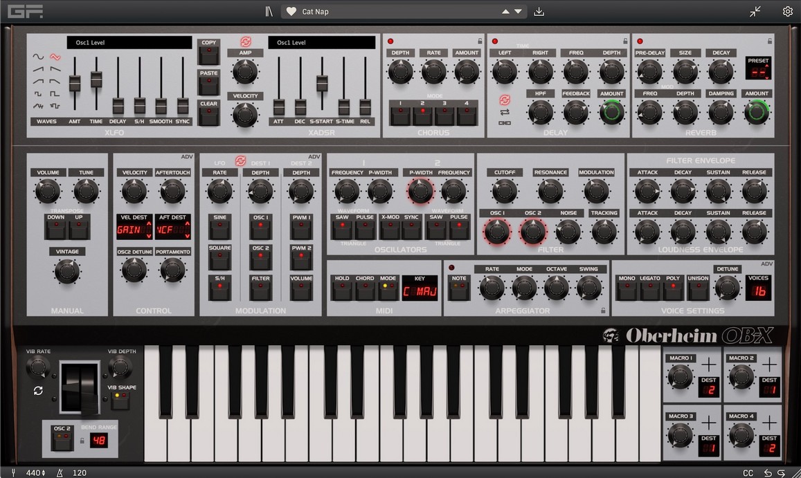Switch voice mode to MONO
Viewport: 801px width, 478px height.
click(627, 290)
